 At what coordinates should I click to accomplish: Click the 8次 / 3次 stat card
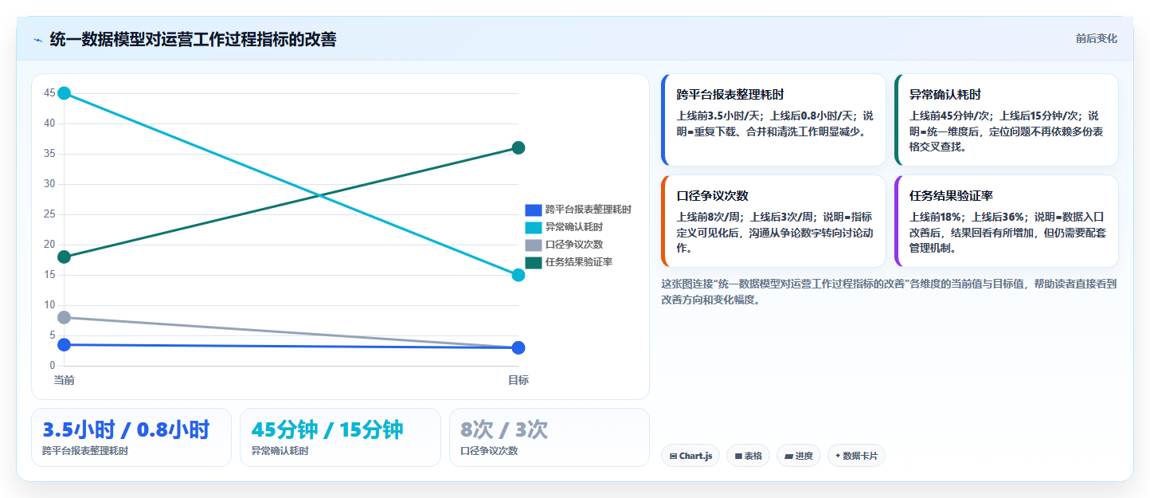(x=550, y=437)
